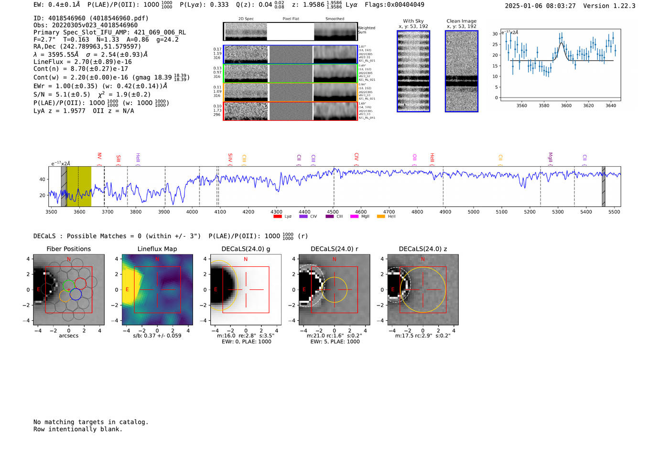Click the No matching targets in catalog message

click(91, 422)
